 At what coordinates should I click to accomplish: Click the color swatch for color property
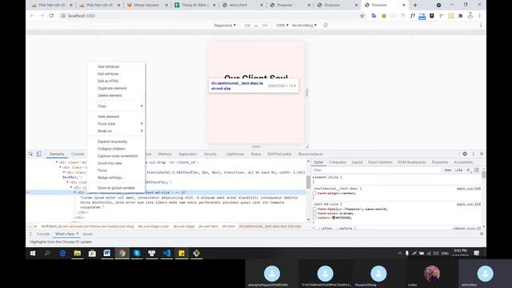[x=334, y=218]
